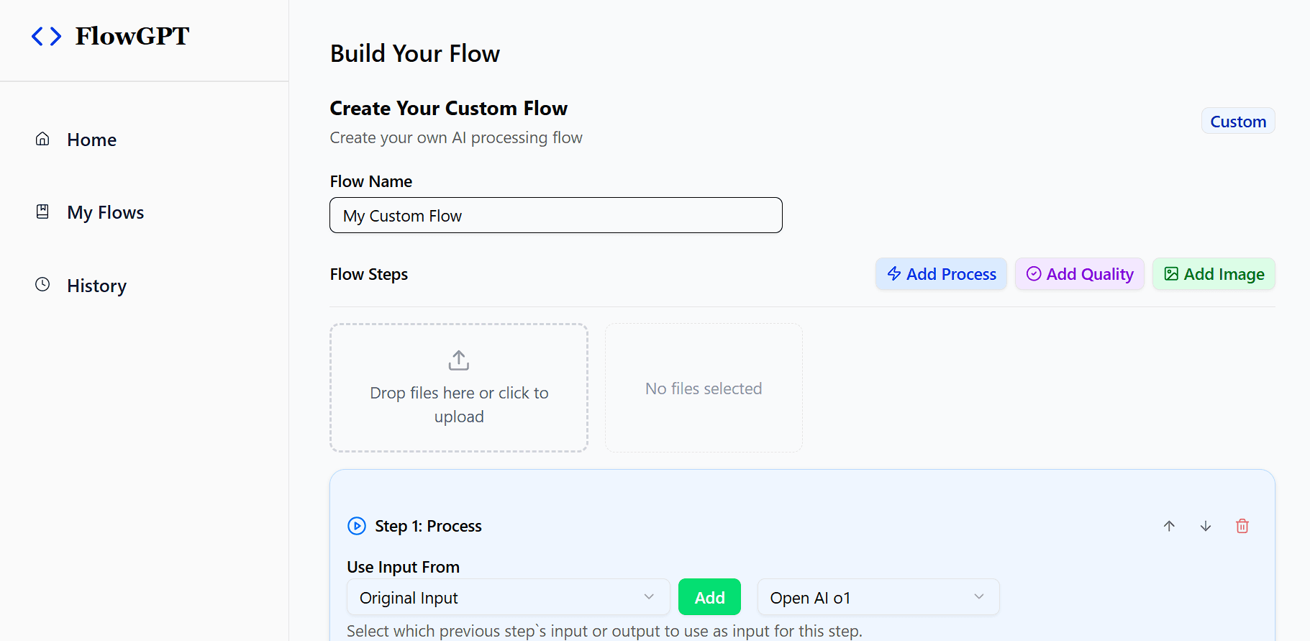Click the Add Process button
Image resolution: width=1310 pixels, height=641 pixels.
pos(941,274)
